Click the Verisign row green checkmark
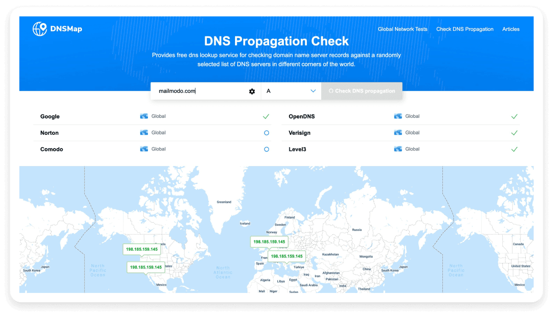The height and width of the screenshot is (316, 553). [514, 133]
